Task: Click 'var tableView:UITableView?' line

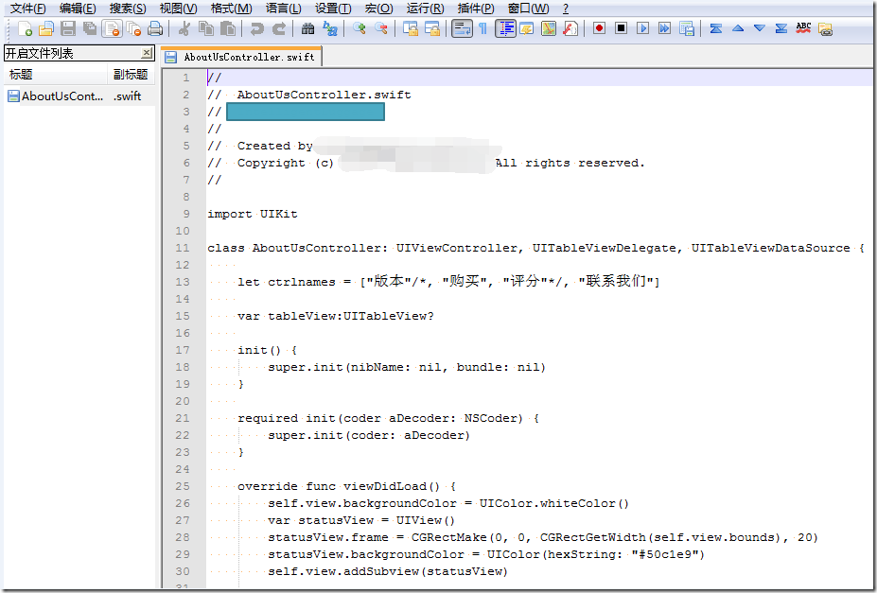Action: (336, 316)
